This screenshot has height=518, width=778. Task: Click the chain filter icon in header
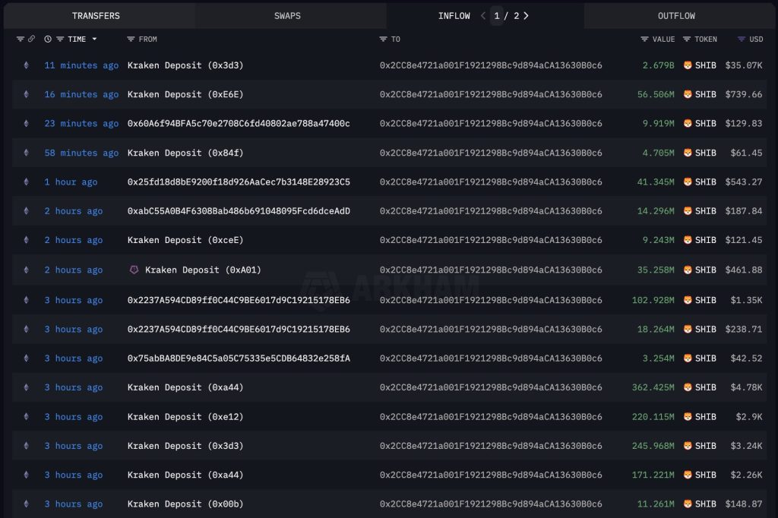pyautogui.click(x=21, y=39)
